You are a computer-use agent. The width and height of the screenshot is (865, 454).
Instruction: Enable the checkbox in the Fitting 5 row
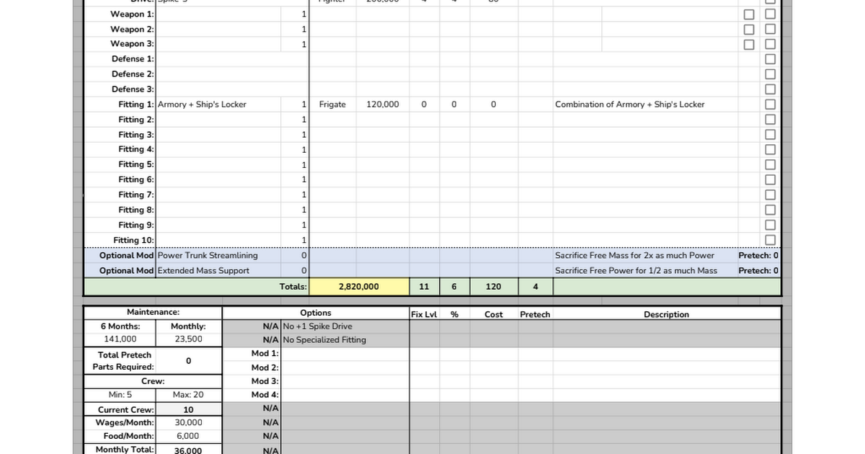click(770, 164)
